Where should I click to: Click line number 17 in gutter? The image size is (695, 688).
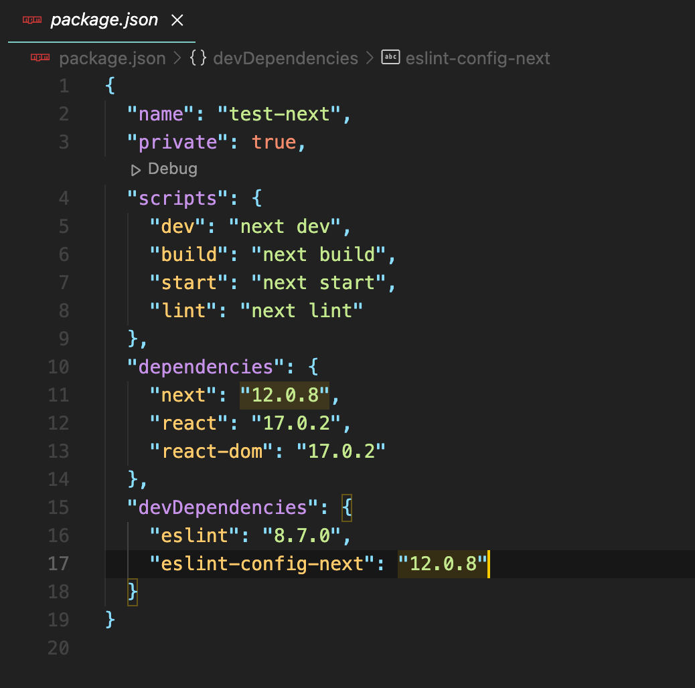[x=58, y=564]
